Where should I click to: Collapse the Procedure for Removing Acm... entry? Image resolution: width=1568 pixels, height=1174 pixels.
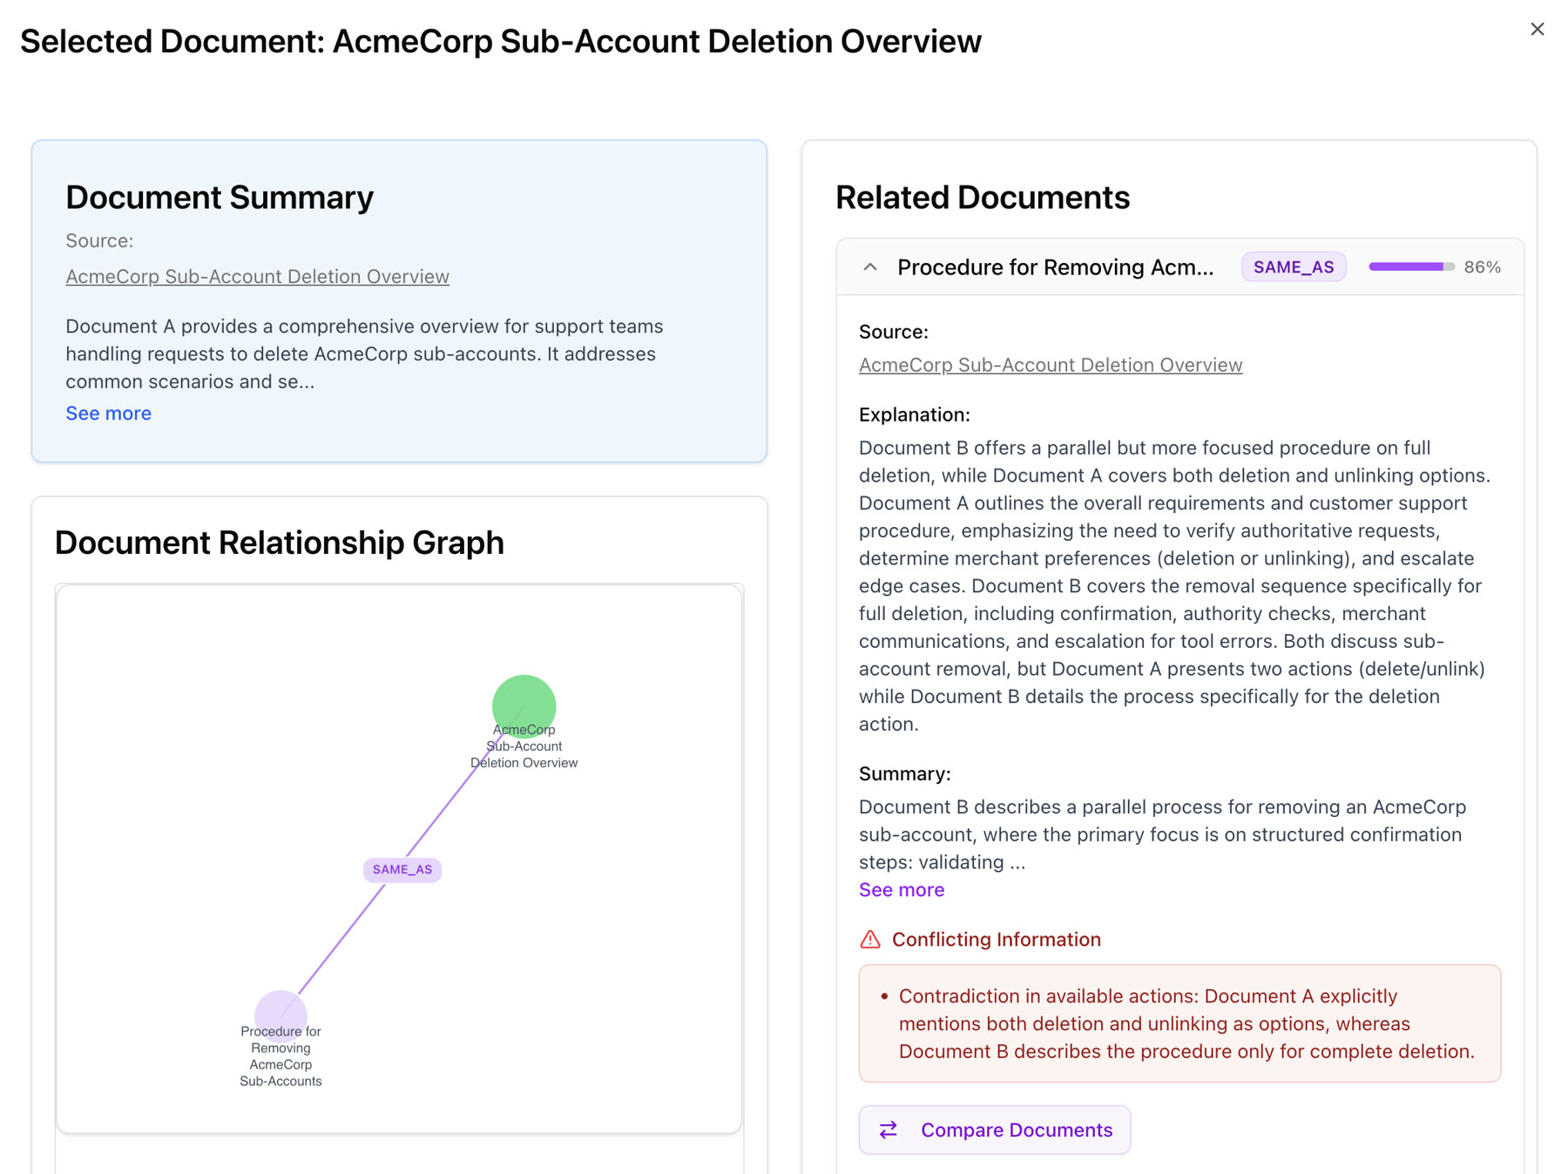(870, 267)
